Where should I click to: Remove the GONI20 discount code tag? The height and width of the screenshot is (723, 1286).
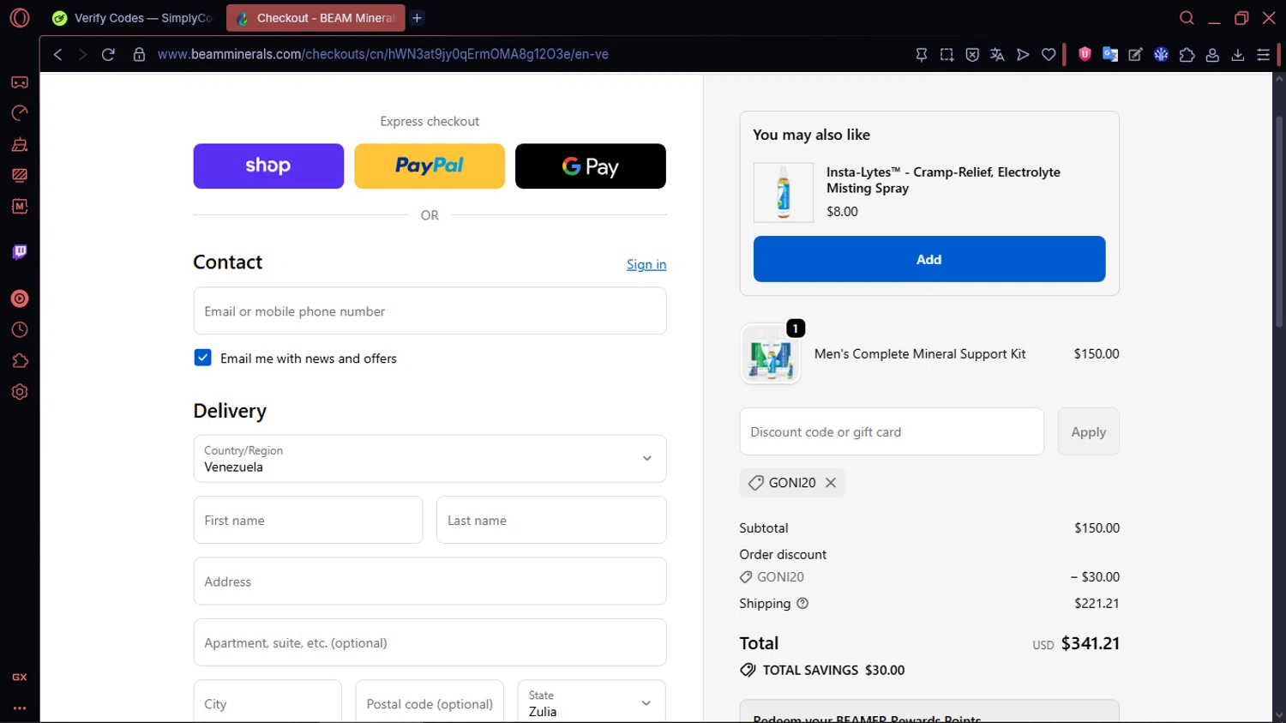pos(831,483)
